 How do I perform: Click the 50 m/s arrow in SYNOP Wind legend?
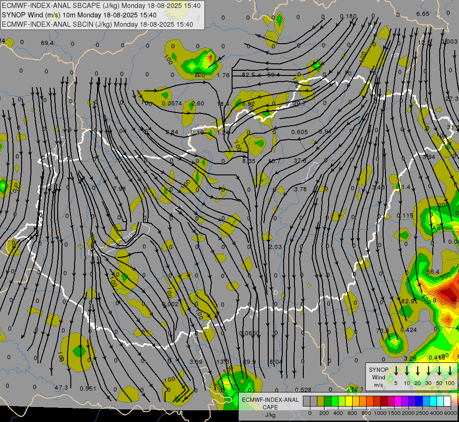coord(439,370)
